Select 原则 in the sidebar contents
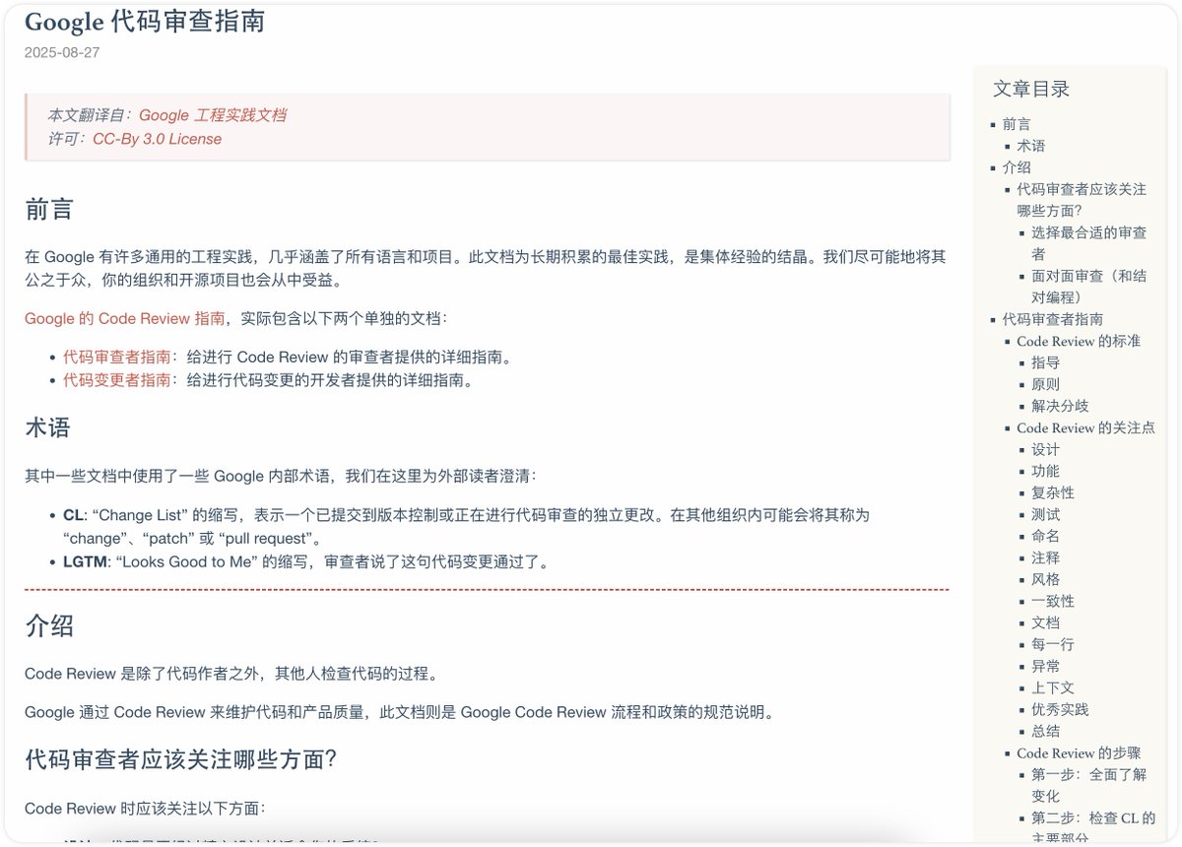Viewport: 1182px width, 847px height. pyautogui.click(x=1046, y=384)
